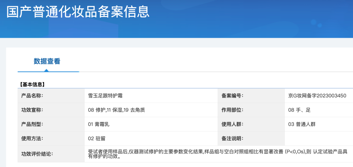Click the 备案编号 label cell
353x167 pixels.
click(251, 96)
